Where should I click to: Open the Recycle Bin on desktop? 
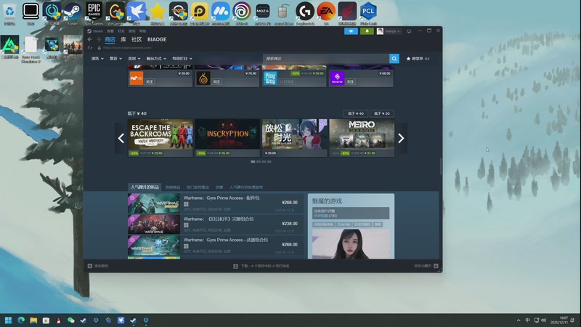point(9,13)
